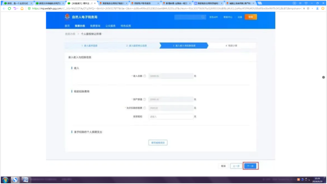Click the browser refresh icon
Image resolution: width=327 pixels, height=184 pixels.
click(9, 8)
